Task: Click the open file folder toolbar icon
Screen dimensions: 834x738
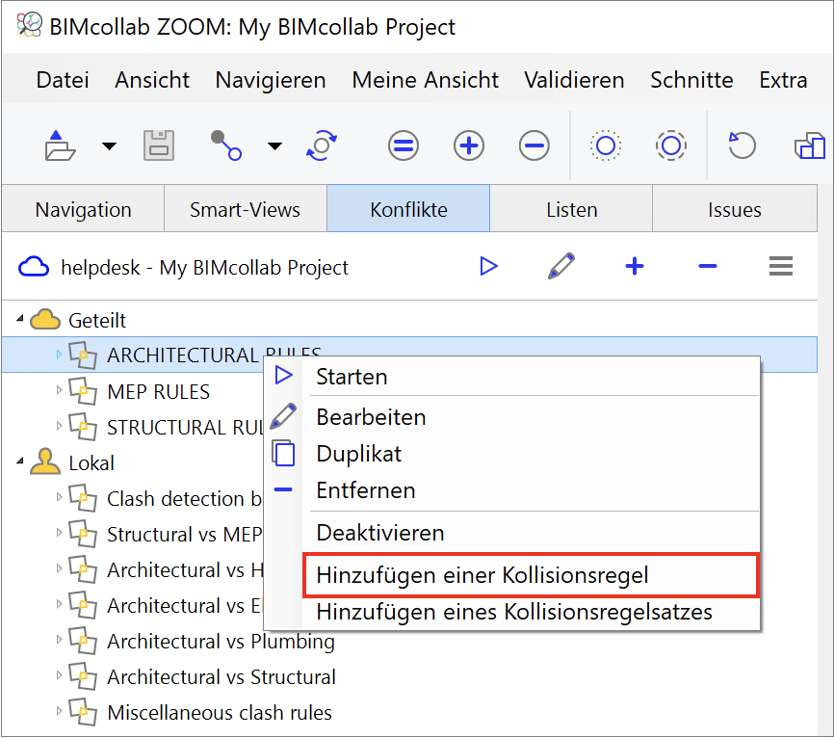Action: [60, 145]
